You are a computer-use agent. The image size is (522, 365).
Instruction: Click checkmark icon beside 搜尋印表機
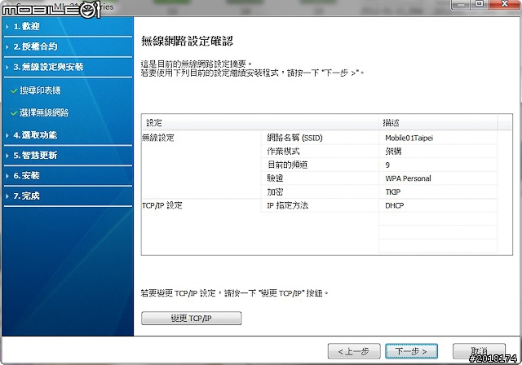click(14, 90)
